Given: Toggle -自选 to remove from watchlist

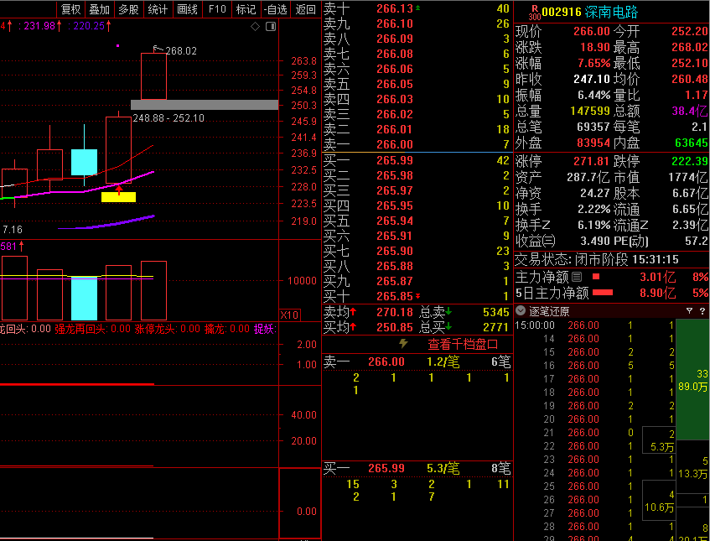Looking at the screenshot, I should click(x=275, y=9).
